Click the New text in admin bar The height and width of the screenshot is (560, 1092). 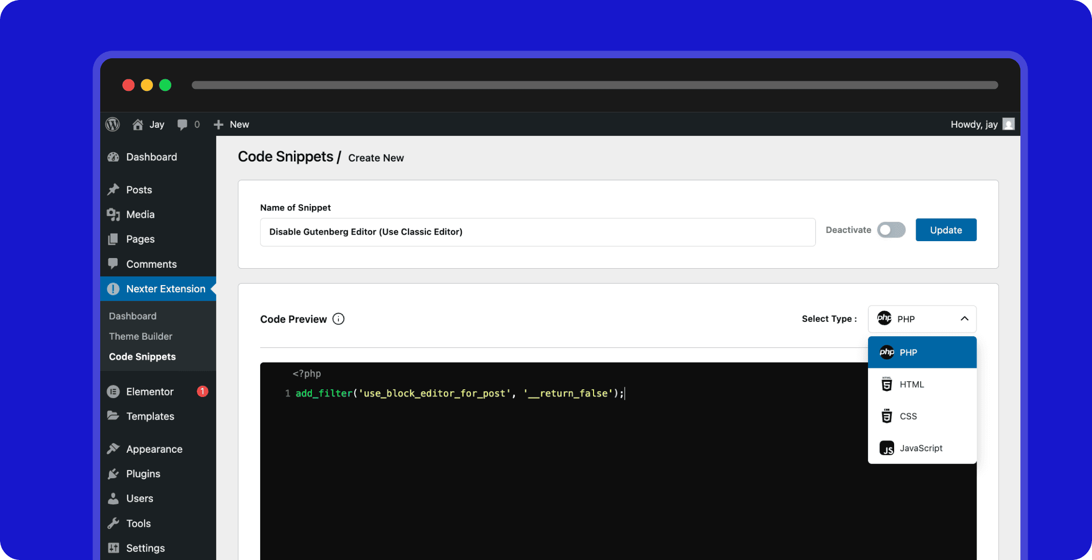click(x=239, y=125)
